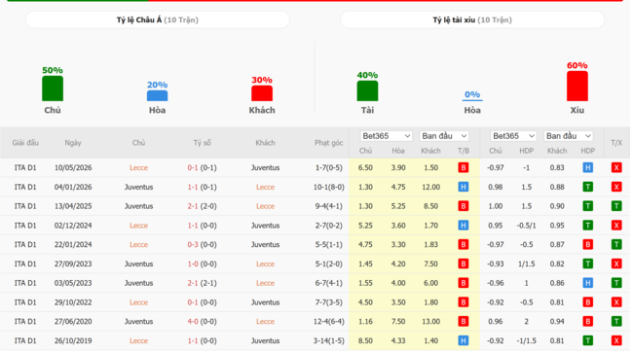The width and height of the screenshot is (633, 353).
Task: Click green T T/X badge for 03/05/2023 match
Action: (616, 283)
